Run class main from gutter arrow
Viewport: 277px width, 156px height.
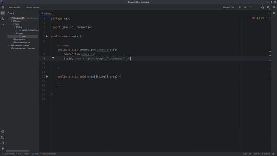[47, 36]
